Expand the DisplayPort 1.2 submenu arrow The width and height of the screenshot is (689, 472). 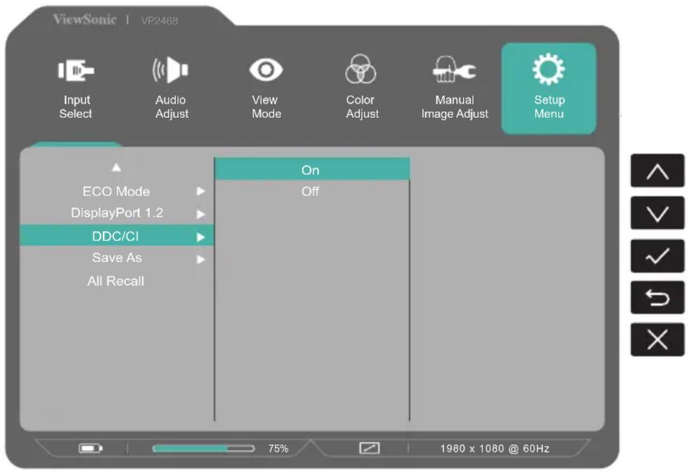[x=201, y=214]
